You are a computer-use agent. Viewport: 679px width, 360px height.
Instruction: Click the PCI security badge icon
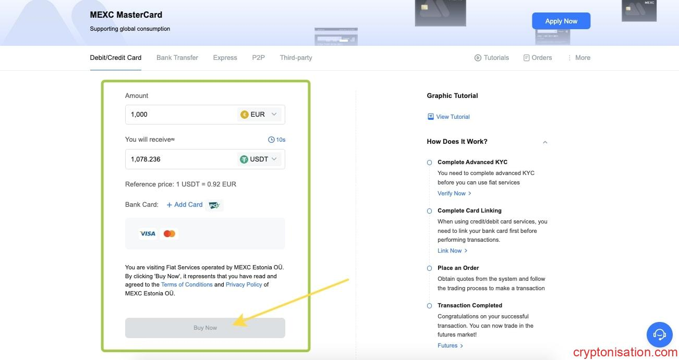(214, 205)
